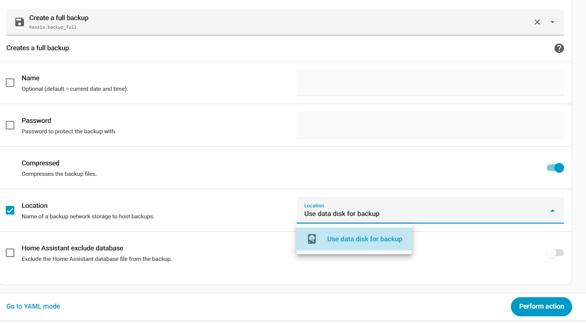This screenshot has width=586, height=323.
Task: Tick Home Assistant exclude database checkbox
Action: click(x=10, y=253)
